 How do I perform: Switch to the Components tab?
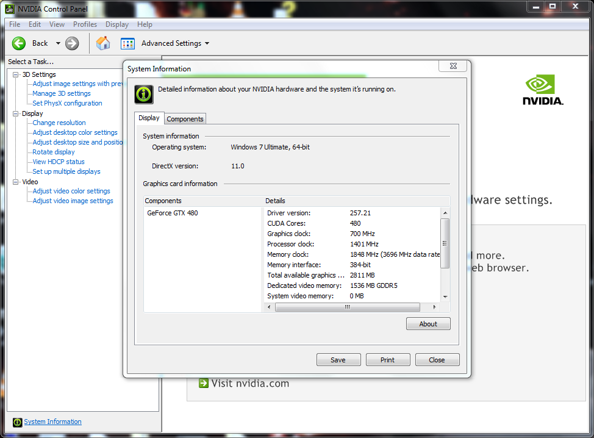[185, 119]
